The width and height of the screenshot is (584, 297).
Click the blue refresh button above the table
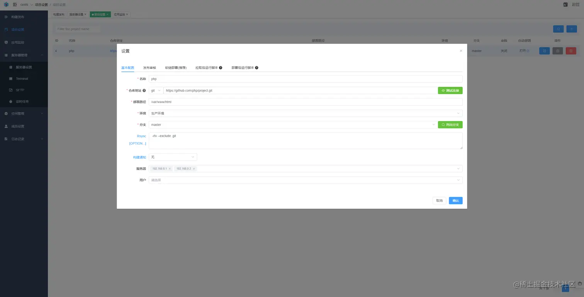click(x=558, y=29)
